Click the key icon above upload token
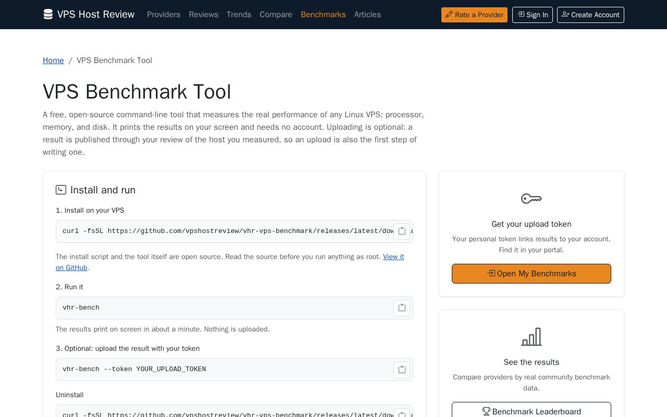 tap(532, 199)
